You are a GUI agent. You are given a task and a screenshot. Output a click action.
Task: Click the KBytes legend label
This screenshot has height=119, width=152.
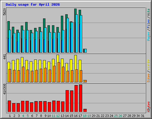(148, 107)
